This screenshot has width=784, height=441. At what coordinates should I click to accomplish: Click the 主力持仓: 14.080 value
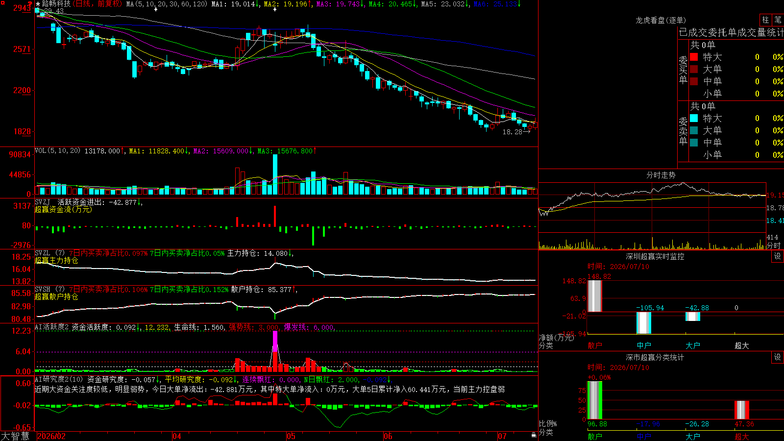pyautogui.click(x=259, y=253)
